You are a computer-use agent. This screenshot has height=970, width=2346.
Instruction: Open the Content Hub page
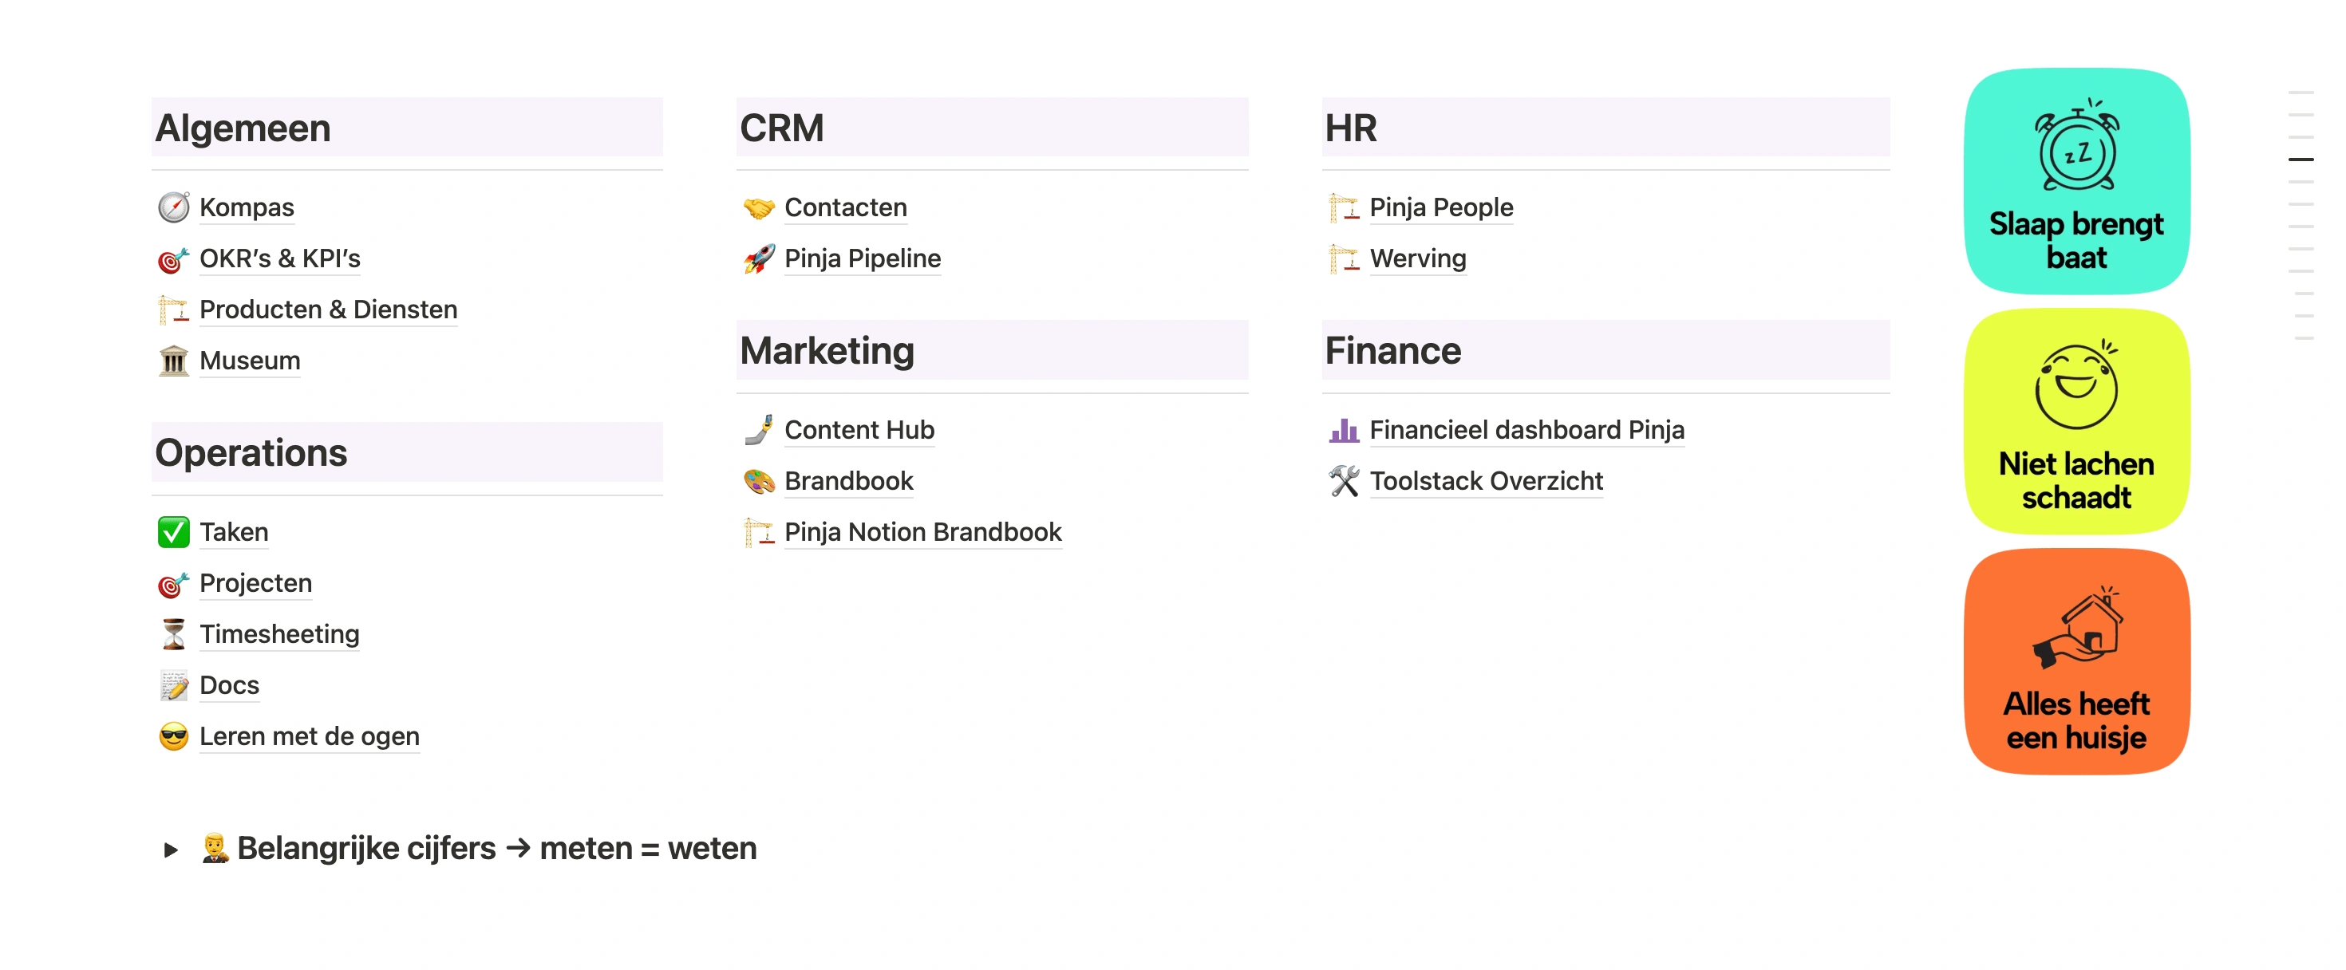point(859,430)
